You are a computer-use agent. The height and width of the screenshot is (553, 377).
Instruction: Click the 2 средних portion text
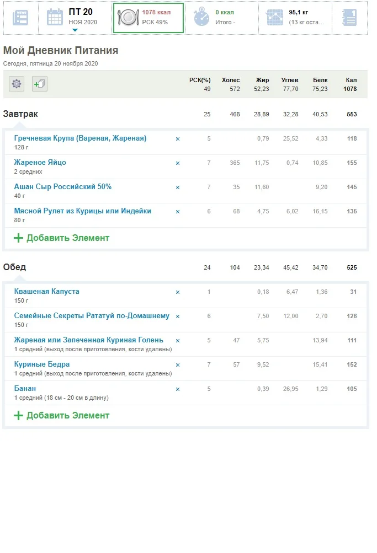tap(28, 172)
